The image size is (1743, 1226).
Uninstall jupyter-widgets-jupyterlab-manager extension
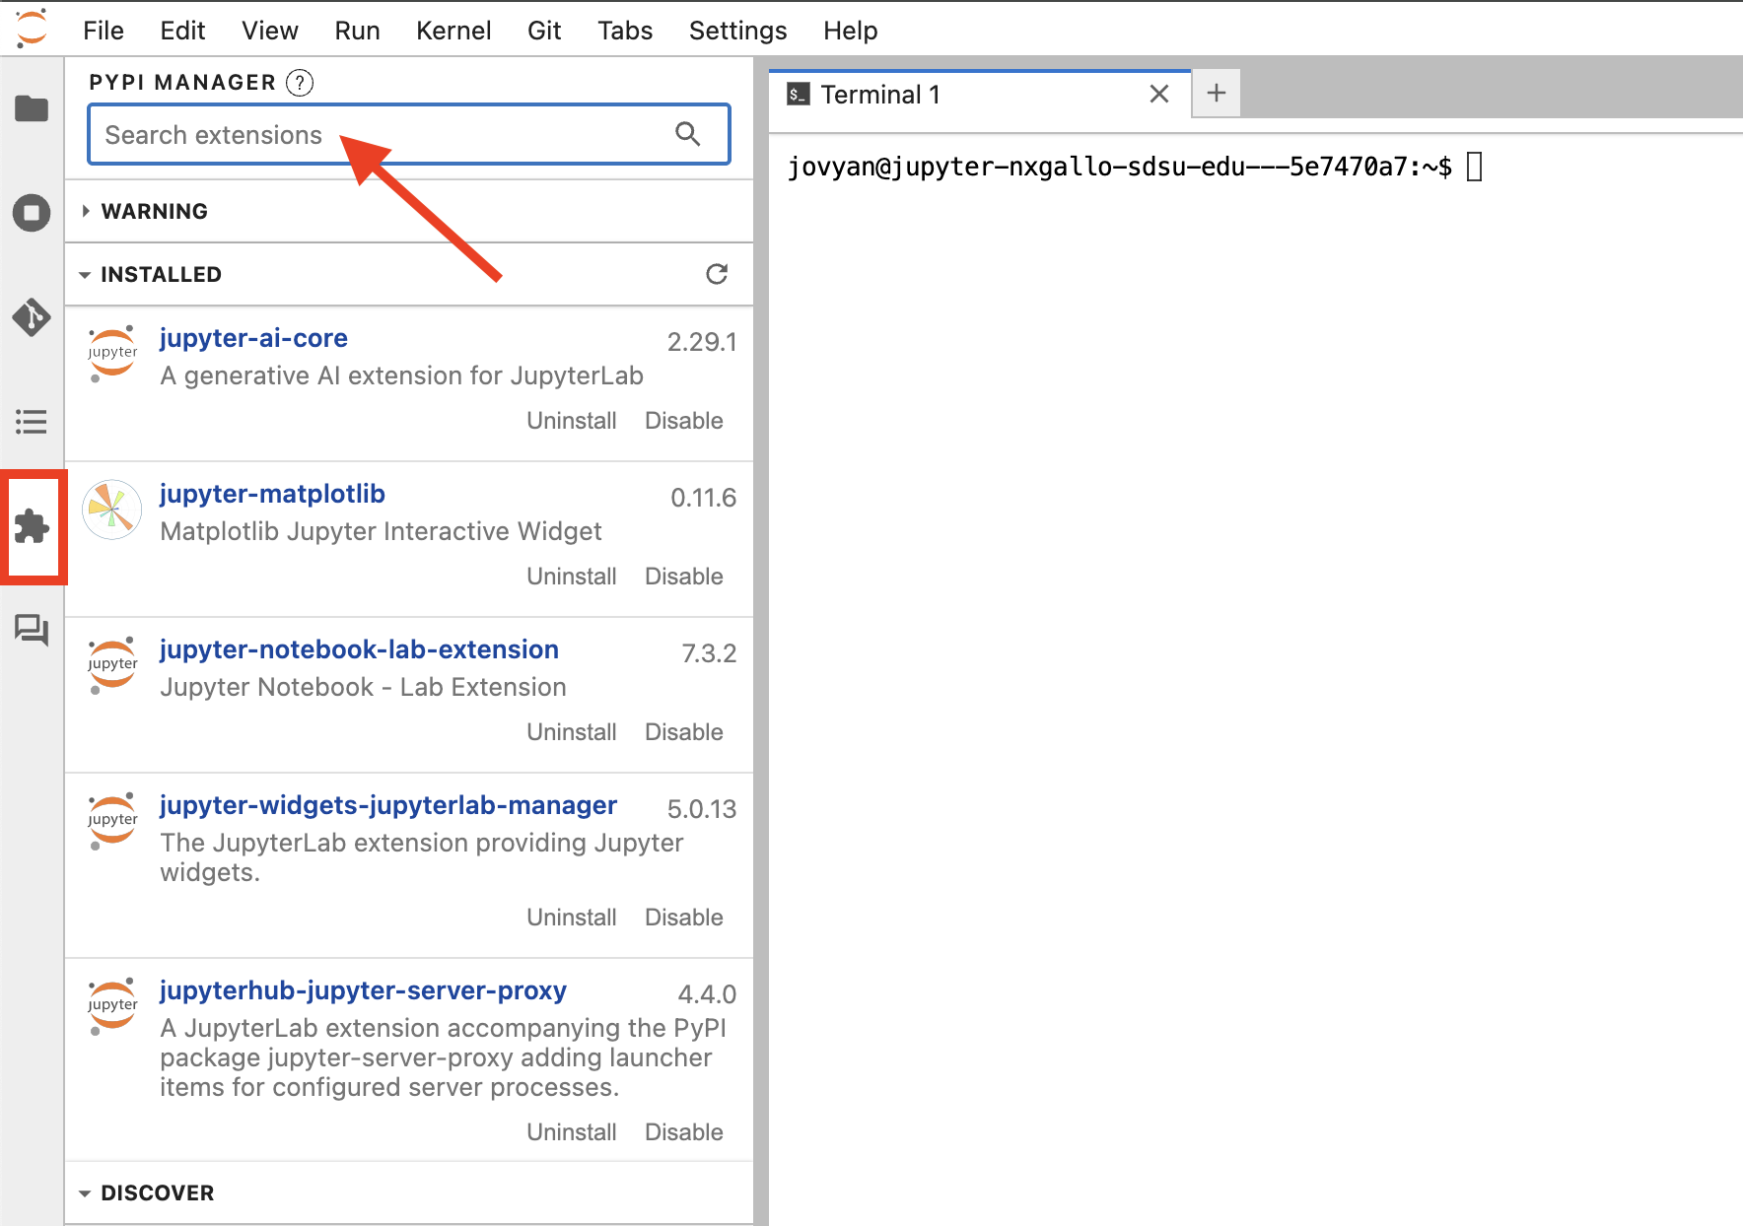[x=571, y=918]
